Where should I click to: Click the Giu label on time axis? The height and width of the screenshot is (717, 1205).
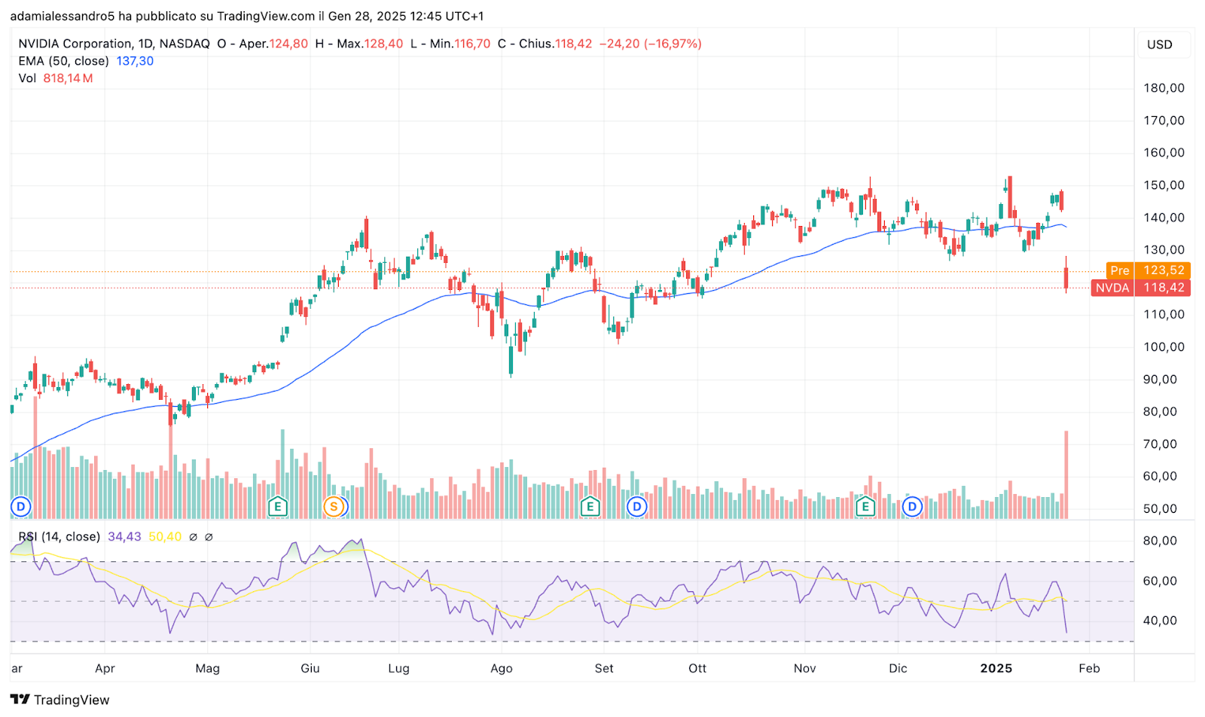click(x=310, y=668)
